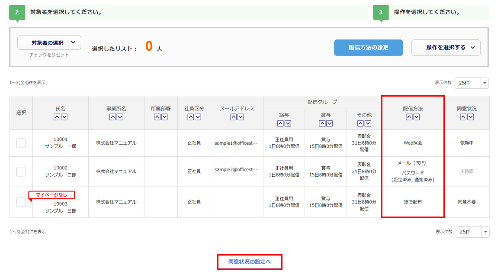This screenshot has width=504, height=275.
Task: Sort 給与 group column ascending arrow
Action: [x=281, y=123]
